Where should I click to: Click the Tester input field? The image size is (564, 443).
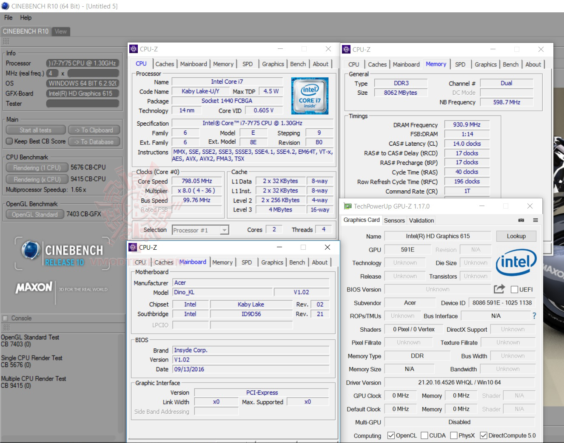[x=83, y=104]
